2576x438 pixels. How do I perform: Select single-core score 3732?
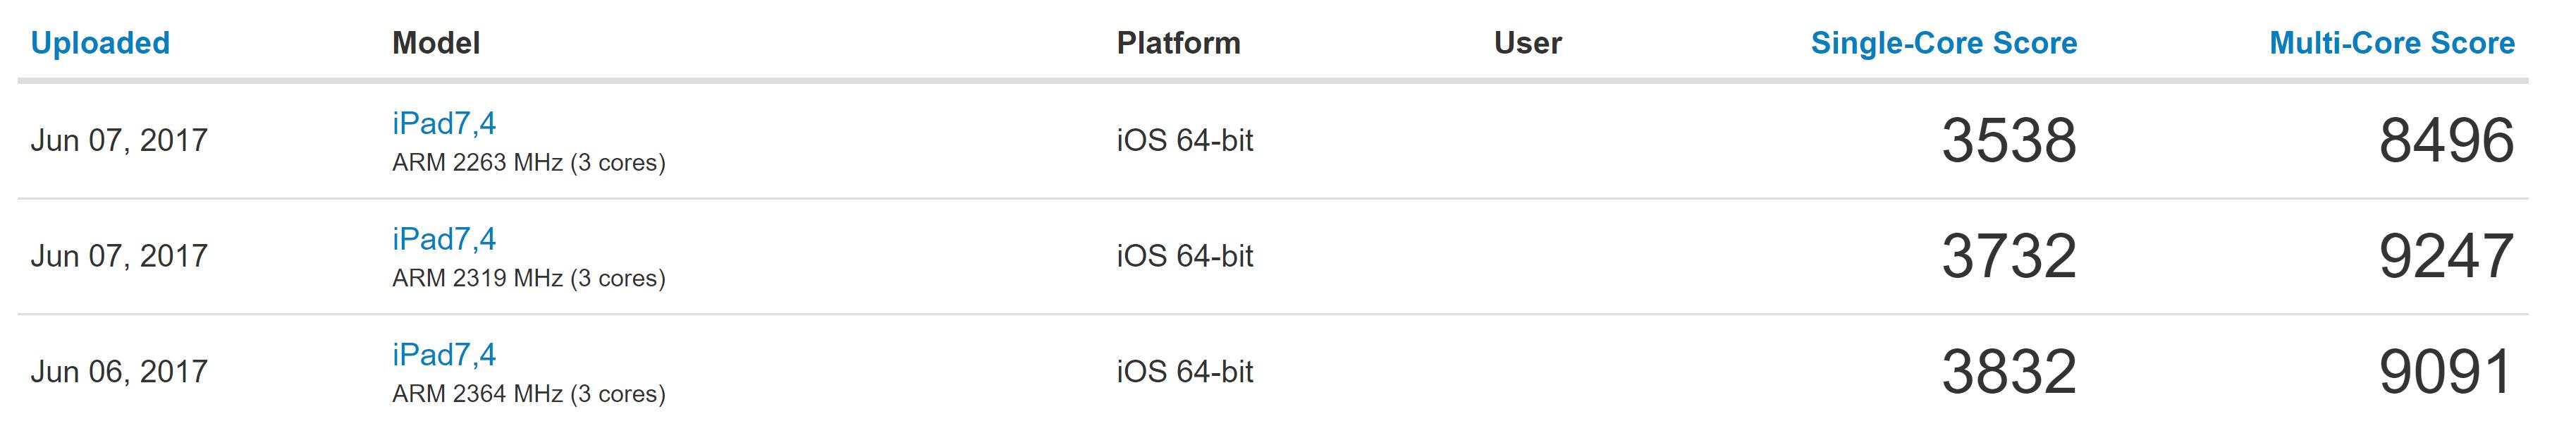[2009, 256]
